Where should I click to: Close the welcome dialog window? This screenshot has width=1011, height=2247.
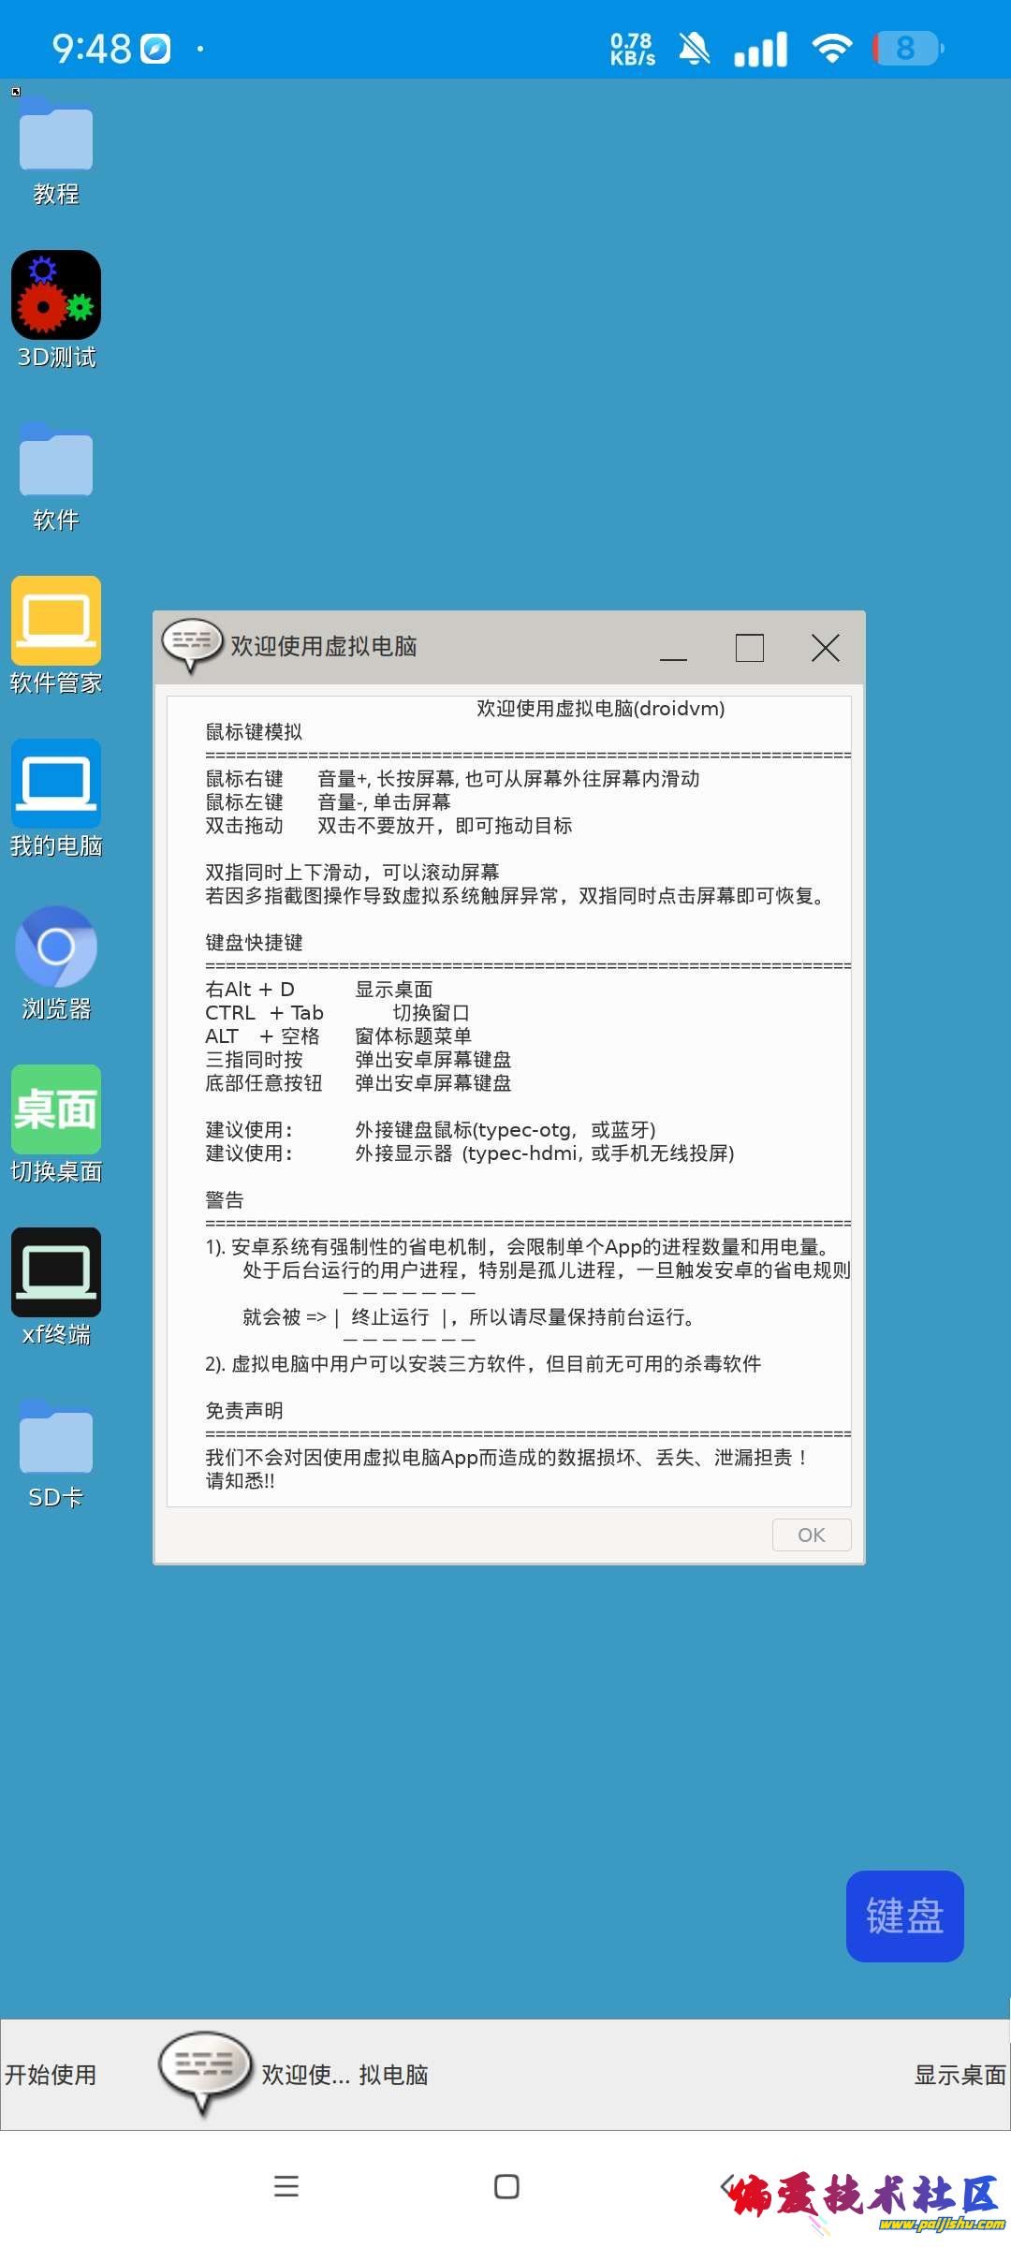tap(825, 648)
